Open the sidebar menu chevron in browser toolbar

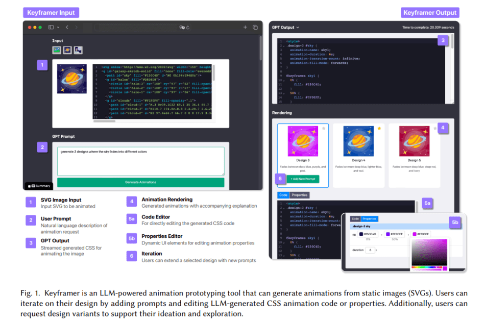click(59, 27)
